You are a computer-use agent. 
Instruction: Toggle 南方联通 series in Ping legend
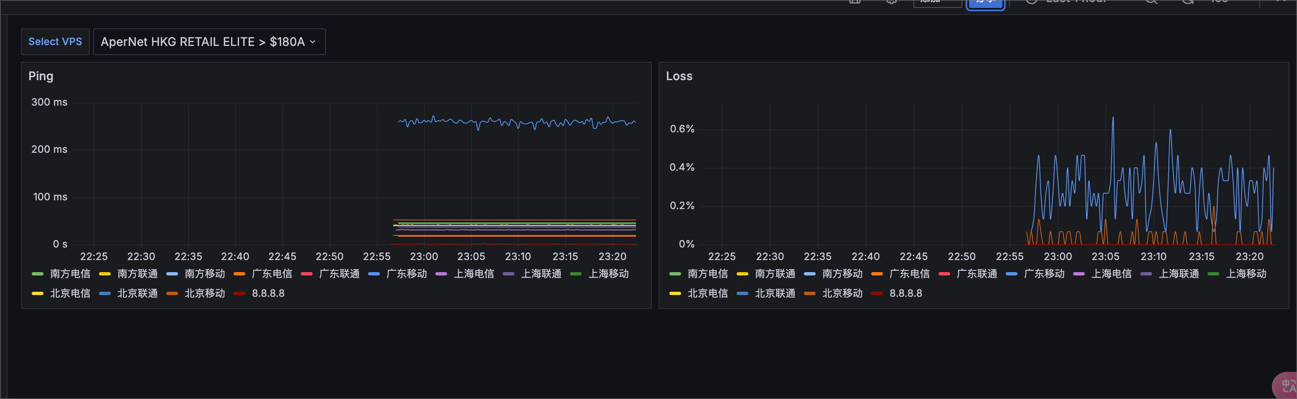pos(137,274)
